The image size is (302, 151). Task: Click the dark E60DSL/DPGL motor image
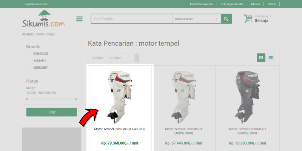pos(248,97)
